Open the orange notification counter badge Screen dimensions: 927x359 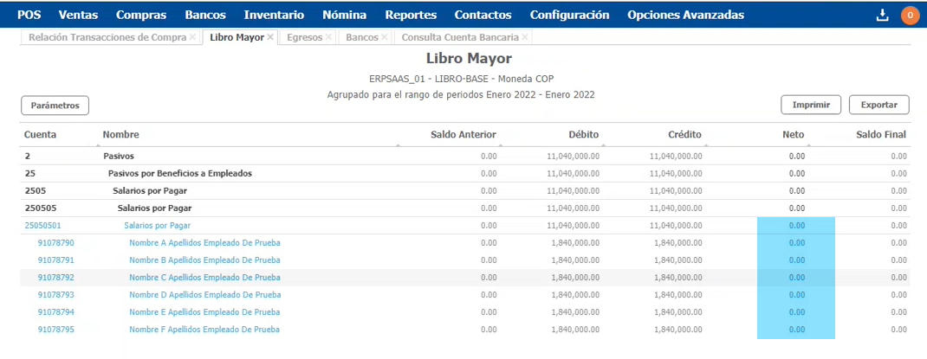pyautogui.click(x=910, y=15)
